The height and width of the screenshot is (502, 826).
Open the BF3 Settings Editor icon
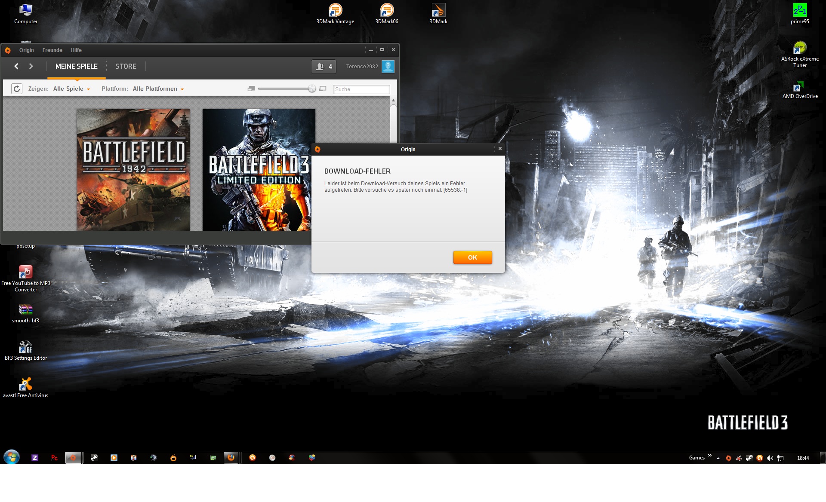[26, 350]
